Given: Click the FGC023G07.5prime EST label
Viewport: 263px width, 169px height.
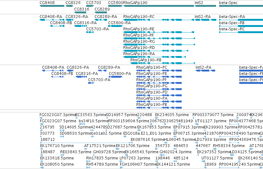Looking at the screenshot, I should 58,121.
